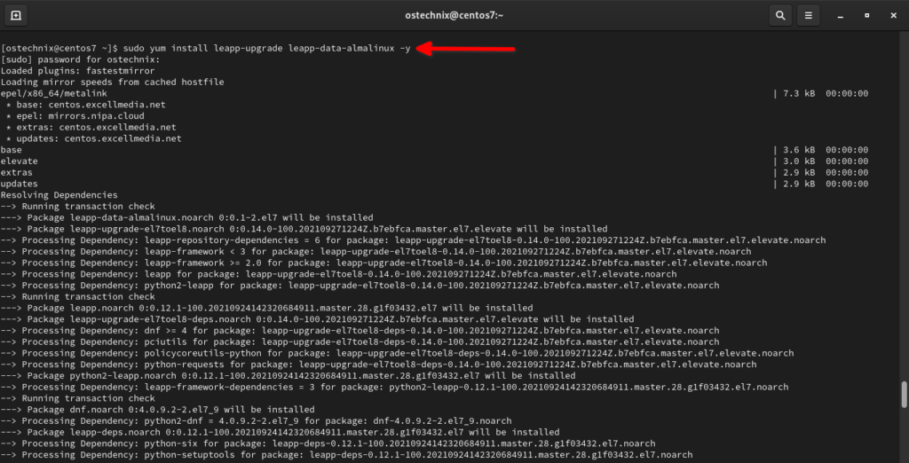The image size is (909, 463).
Task: Open the hamburger menu
Action: pos(808,16)
